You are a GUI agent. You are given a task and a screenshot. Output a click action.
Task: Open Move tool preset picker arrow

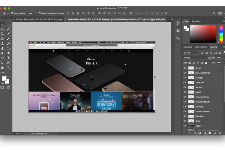(x=8, y=13)
